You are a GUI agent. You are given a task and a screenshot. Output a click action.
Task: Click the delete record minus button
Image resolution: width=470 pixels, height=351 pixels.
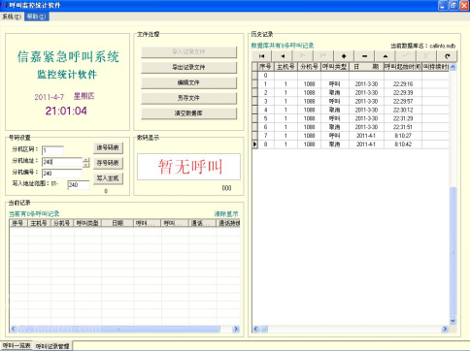click(x=364, y=56)
